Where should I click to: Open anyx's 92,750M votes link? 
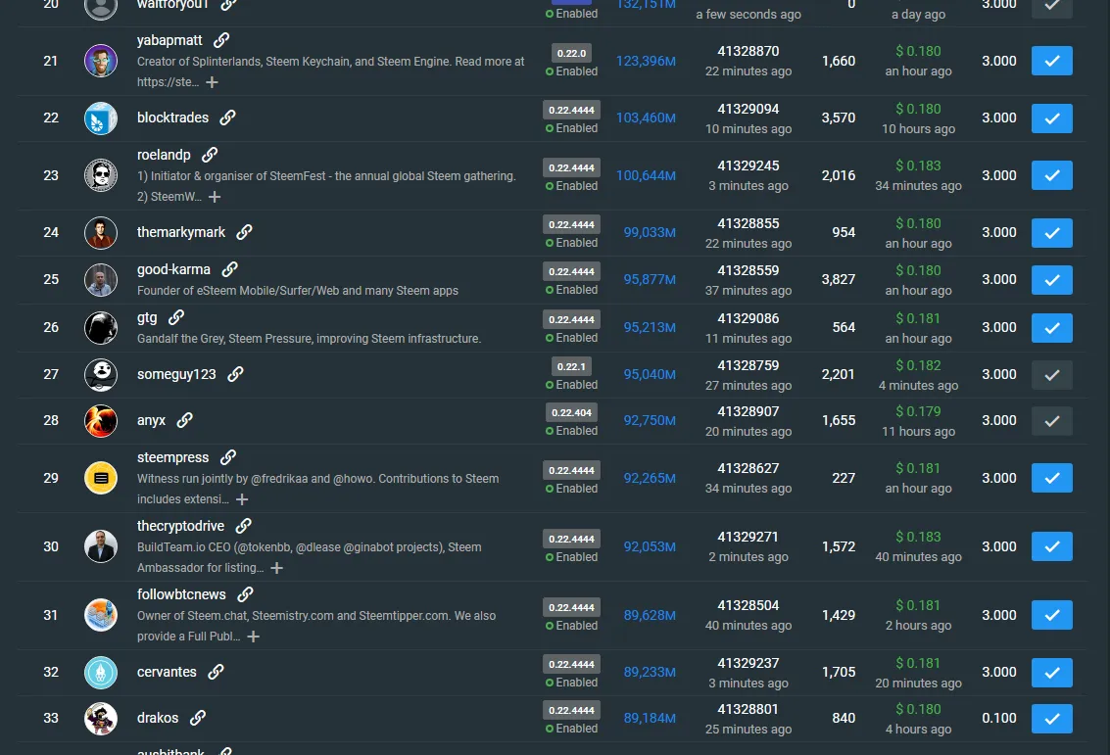650,421
